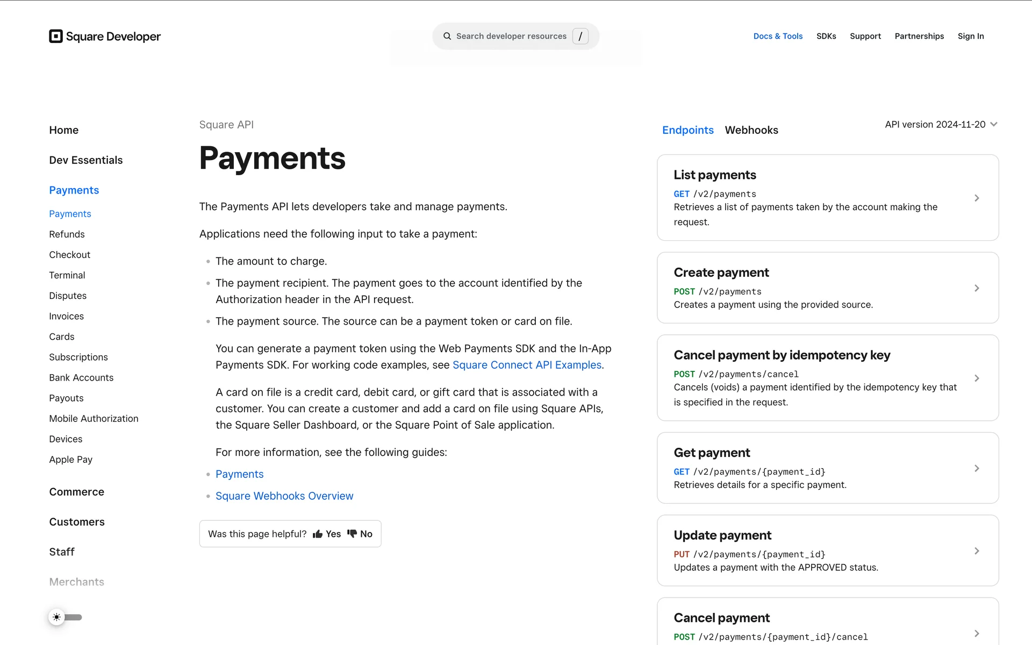Select Refunds in the sidebar
The height and width of the screenshot is (645, 1032).
pos(67,234)
